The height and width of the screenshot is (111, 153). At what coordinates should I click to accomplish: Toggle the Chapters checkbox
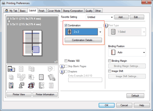point(66,71)
